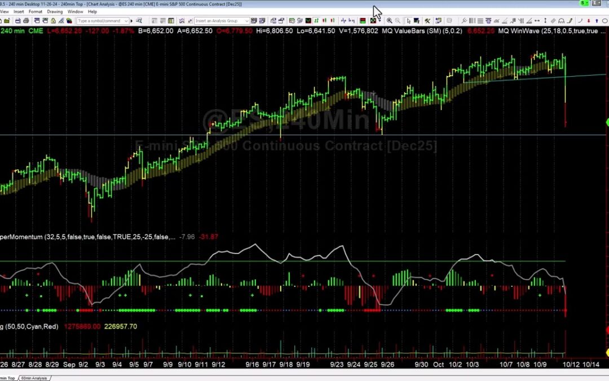
Task: Click the green S status indicator
Action: 582,3
